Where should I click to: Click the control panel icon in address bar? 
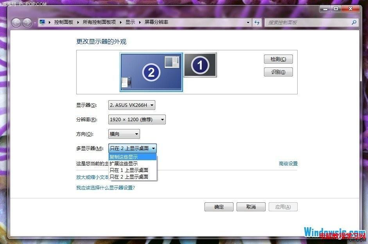42,22
